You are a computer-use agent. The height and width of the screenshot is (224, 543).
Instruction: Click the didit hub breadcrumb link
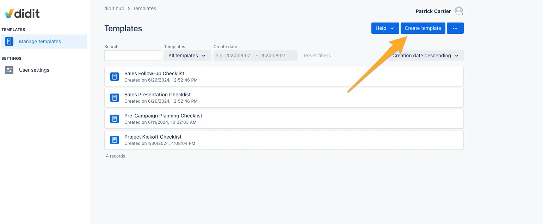pyautogui.click(x=114, y=8)
